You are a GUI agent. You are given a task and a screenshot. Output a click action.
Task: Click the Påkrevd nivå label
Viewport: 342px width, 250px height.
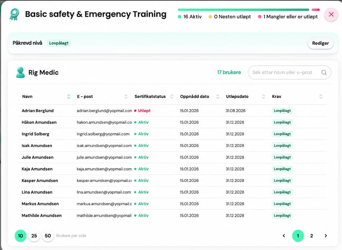coord(27,43)
